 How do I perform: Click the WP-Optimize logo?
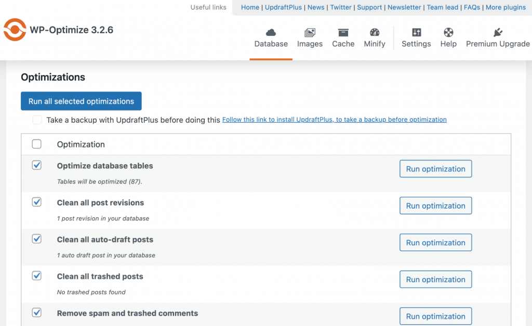(15, 30)
